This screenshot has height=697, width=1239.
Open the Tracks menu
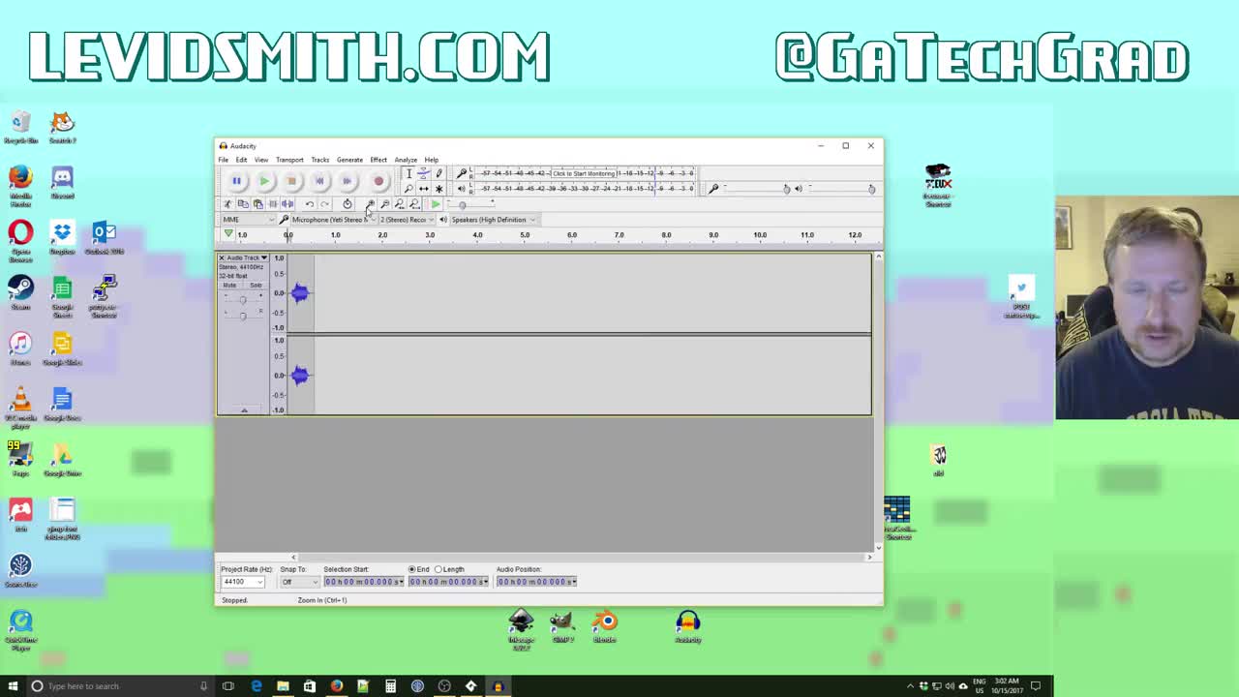319,160
